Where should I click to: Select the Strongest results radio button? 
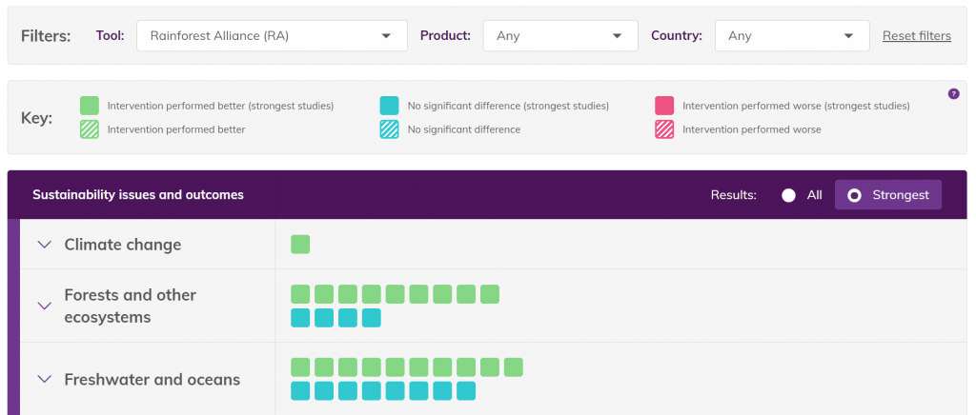(855, 195)
